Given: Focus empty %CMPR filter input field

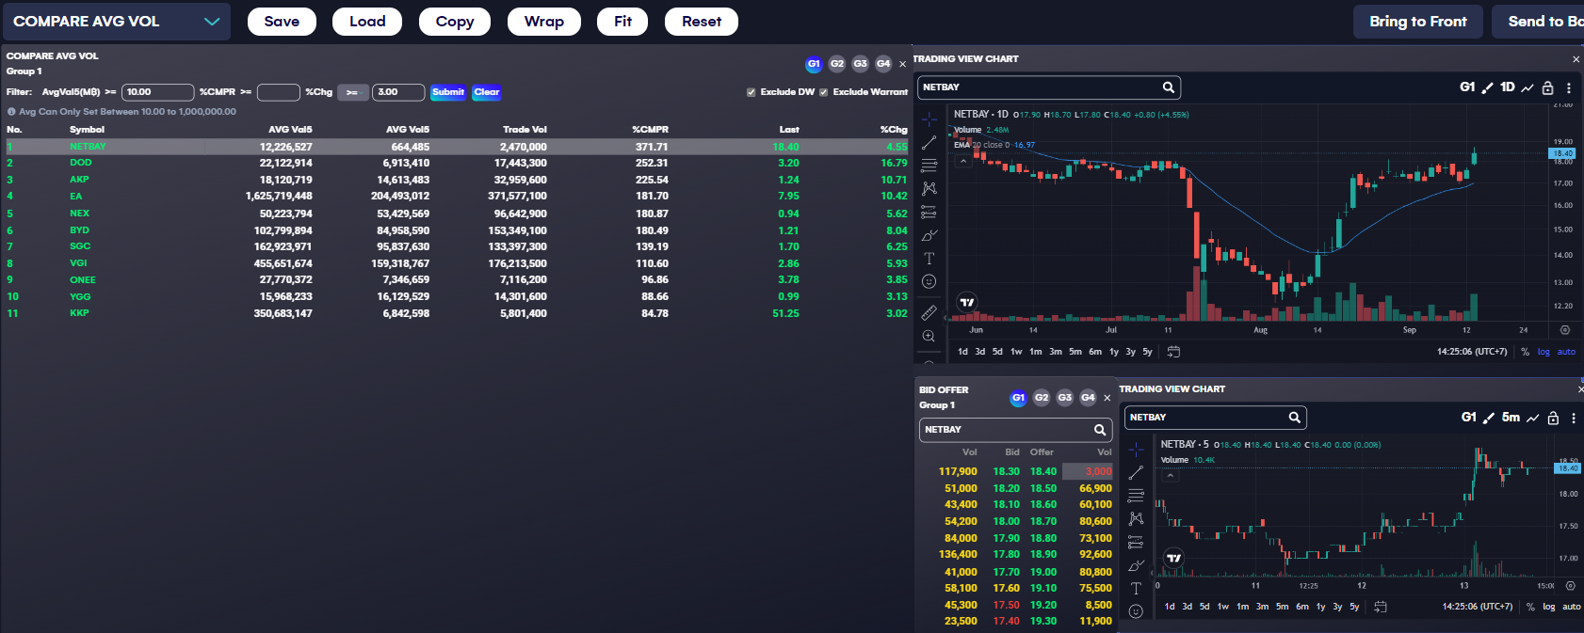Looking at the screenshot, I should (279, 92).
